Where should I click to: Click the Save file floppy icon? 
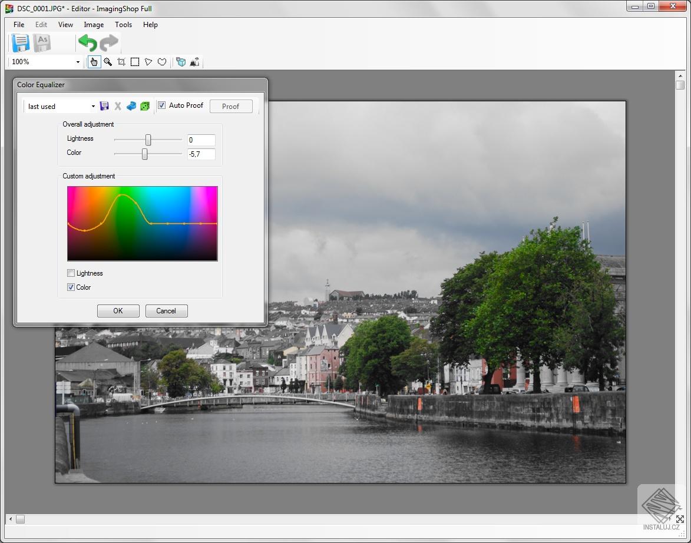coord(20,43)
